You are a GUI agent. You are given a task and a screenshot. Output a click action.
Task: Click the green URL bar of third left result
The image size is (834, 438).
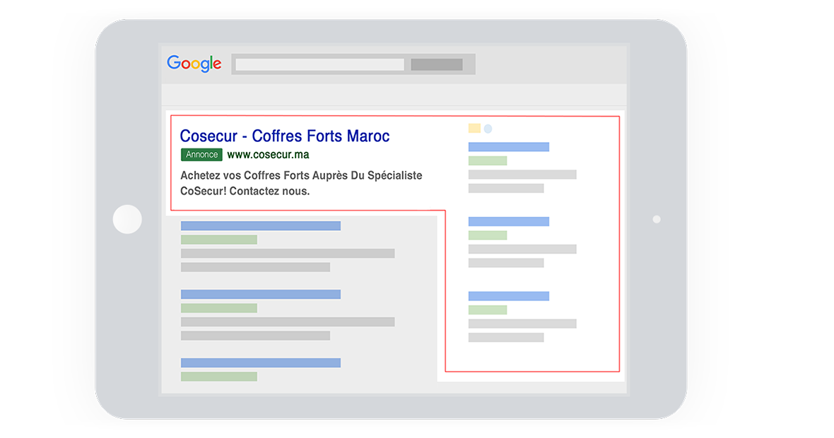coord(219,377)
